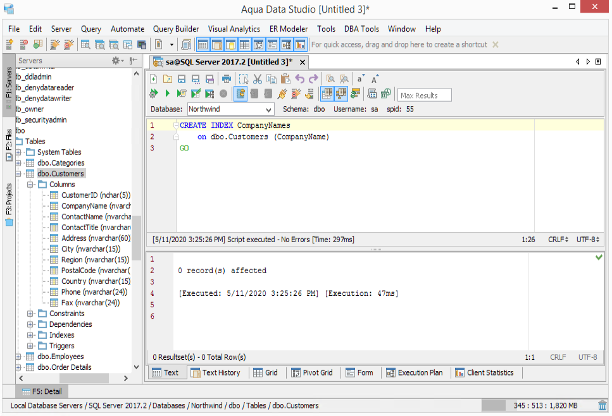Open the Database Northwind dropdown
Viewport: 612px width, 416px height.
230,109
